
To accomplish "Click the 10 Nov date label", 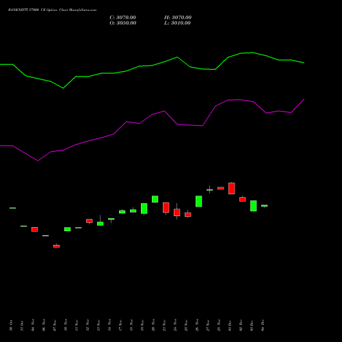I will pyautogui.click(x=66, y=325).
